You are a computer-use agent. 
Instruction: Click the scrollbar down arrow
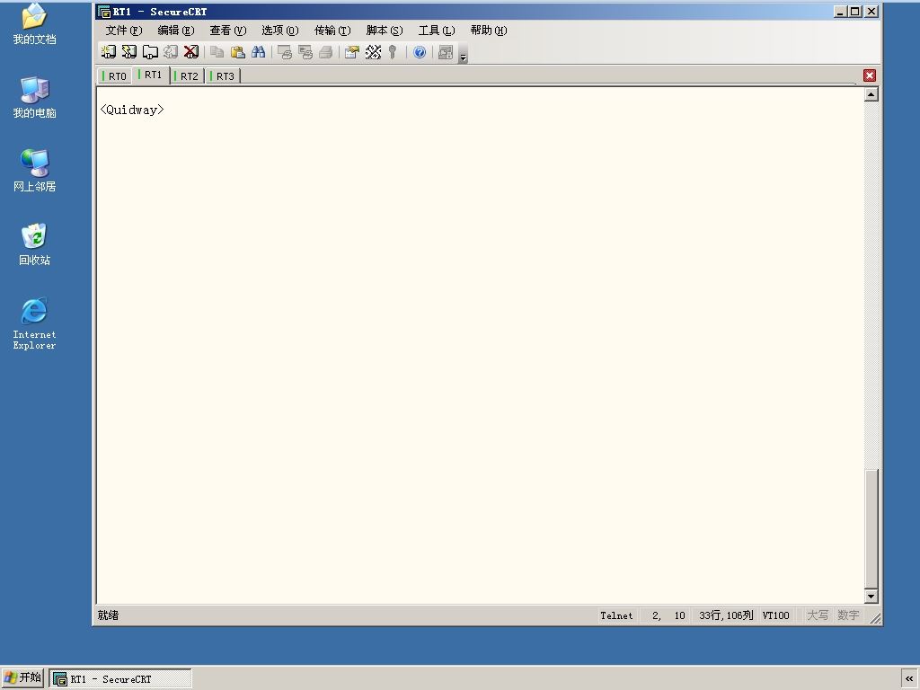(871, 597)
